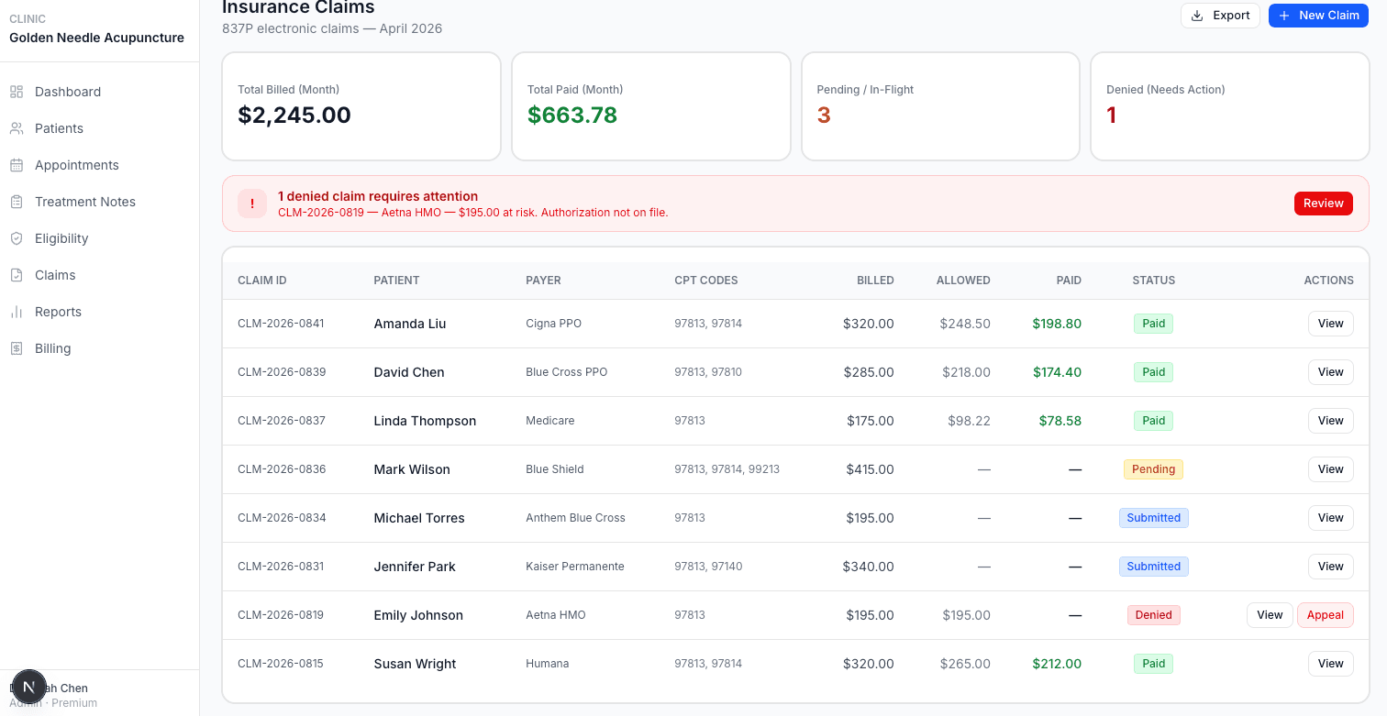Click the Claims document icon
The height and width of the screenshot is (716, 1387).
tap(17, 275)
